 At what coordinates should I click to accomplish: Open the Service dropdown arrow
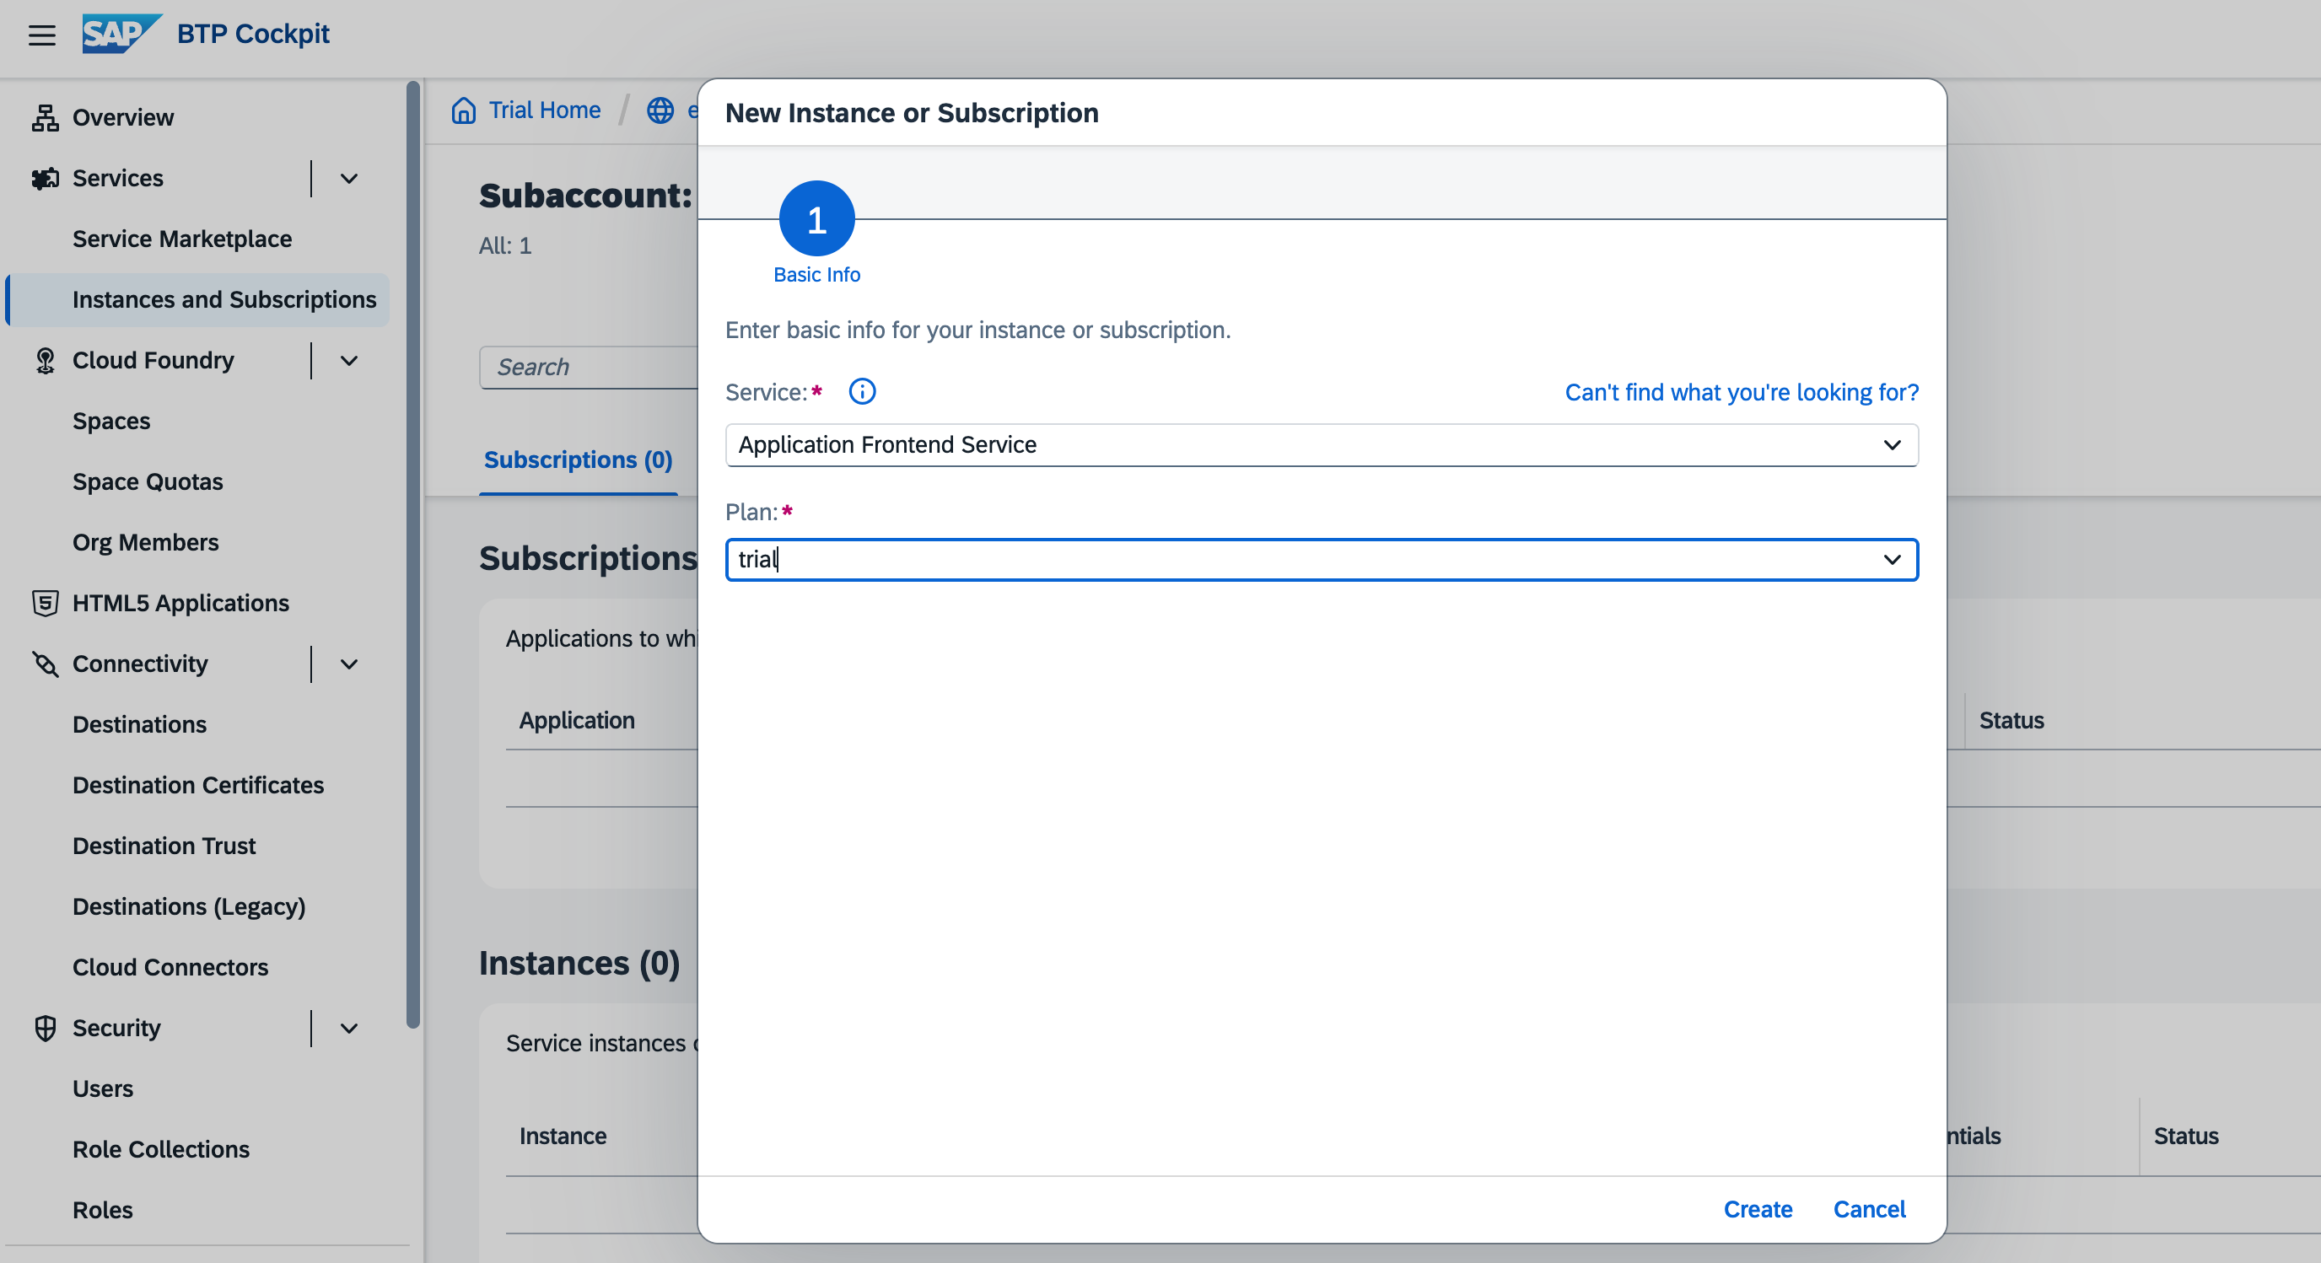1891,445
